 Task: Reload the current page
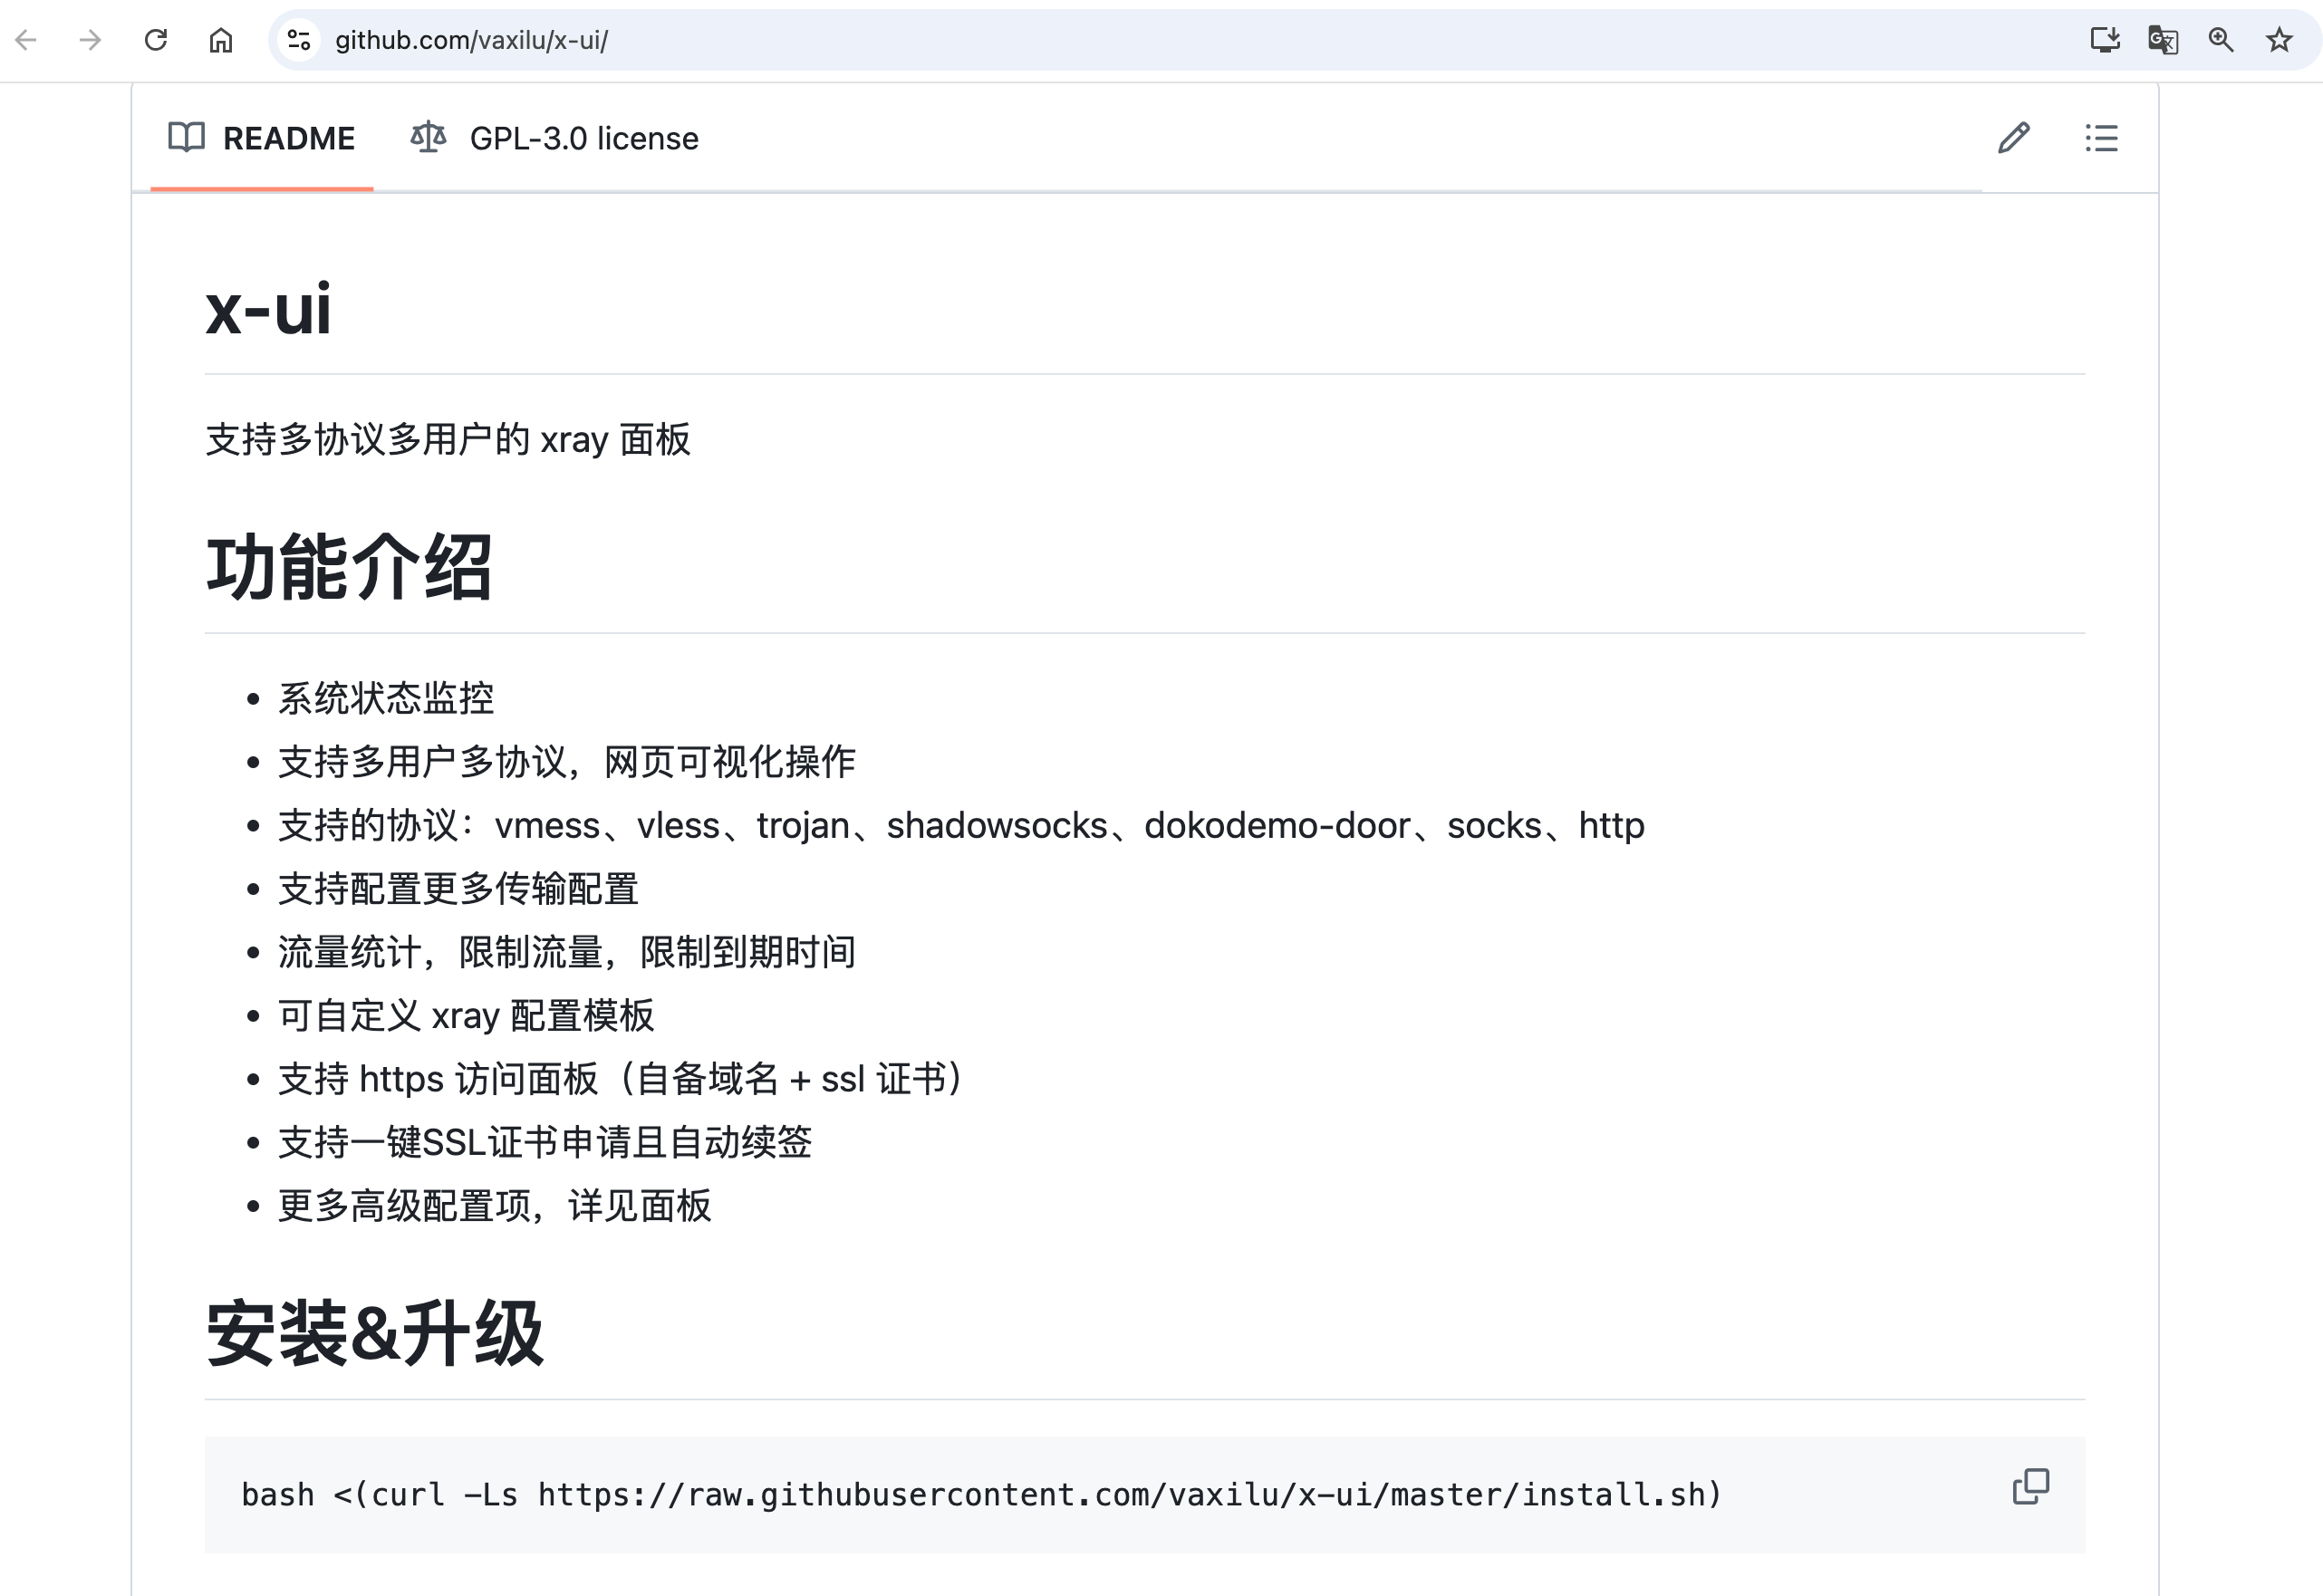[x=156, y=40]
